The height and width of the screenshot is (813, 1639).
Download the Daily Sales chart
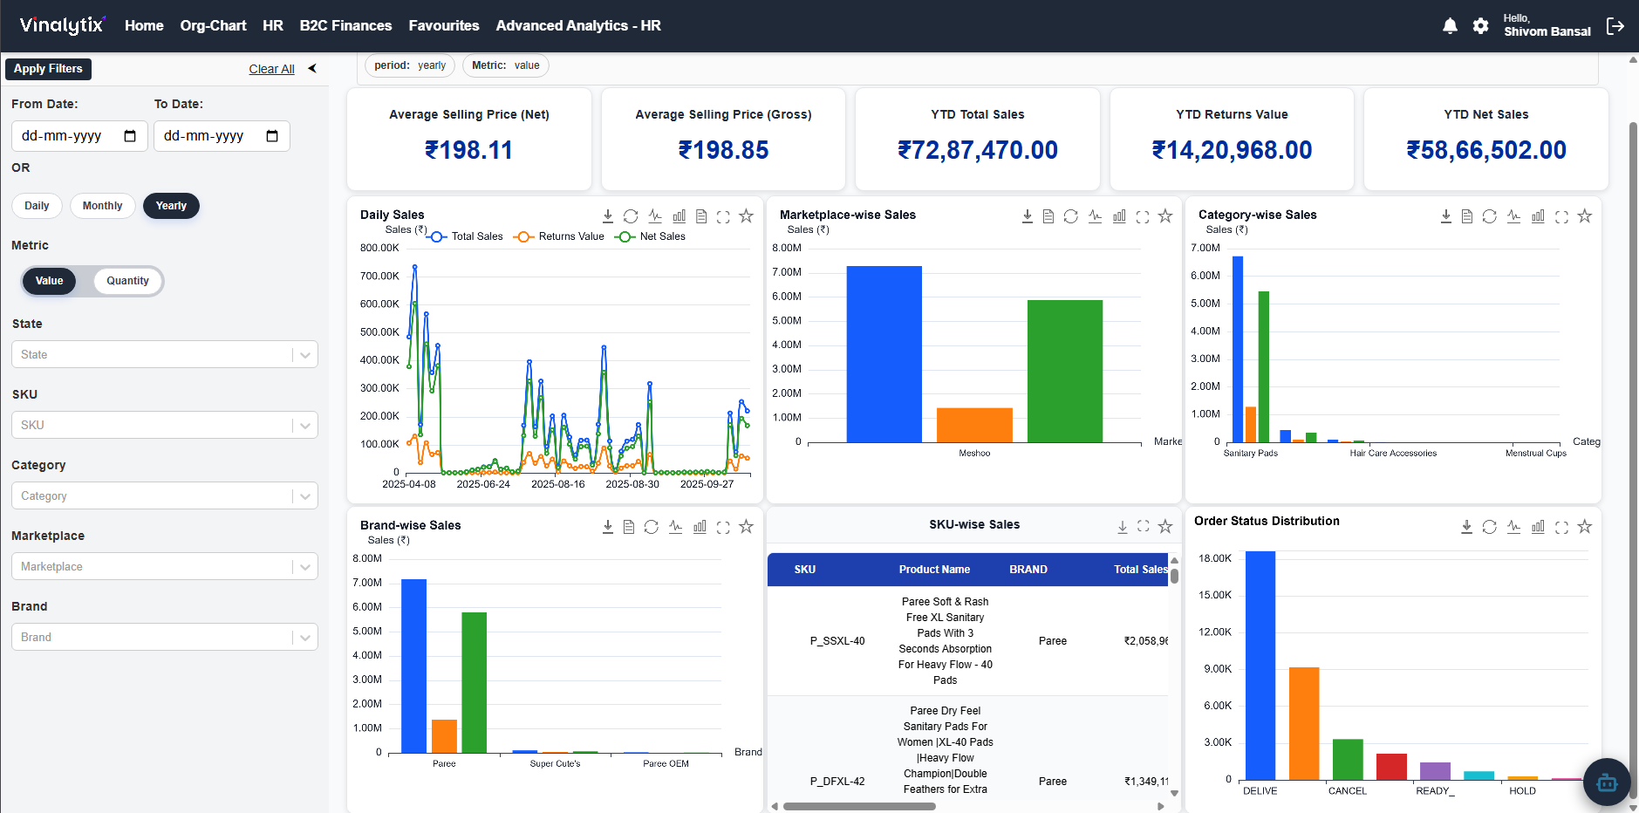pos(608,216)
